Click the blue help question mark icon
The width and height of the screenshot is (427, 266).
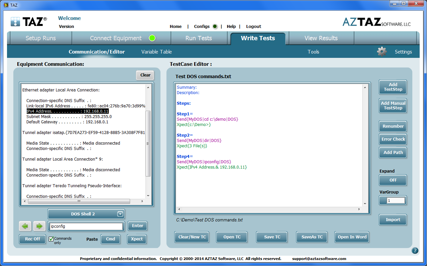[415, 251]
